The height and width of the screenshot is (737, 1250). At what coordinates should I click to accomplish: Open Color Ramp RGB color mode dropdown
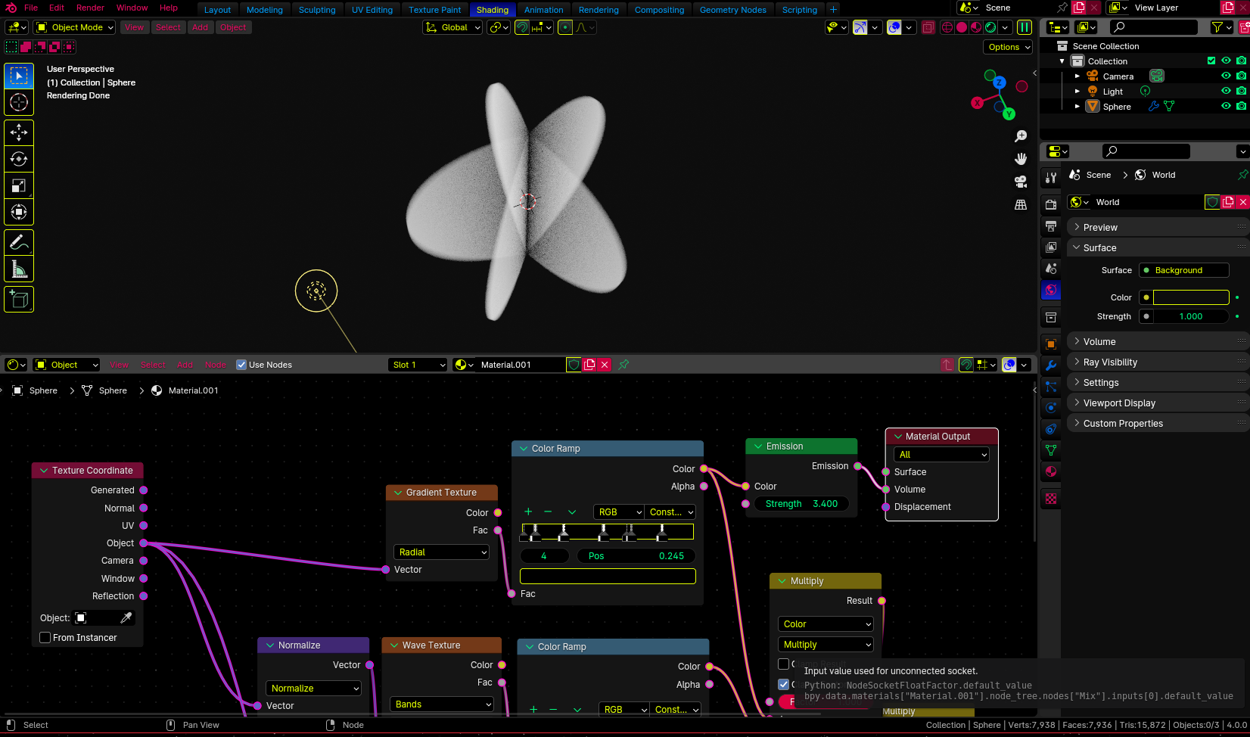coord(618,512)
